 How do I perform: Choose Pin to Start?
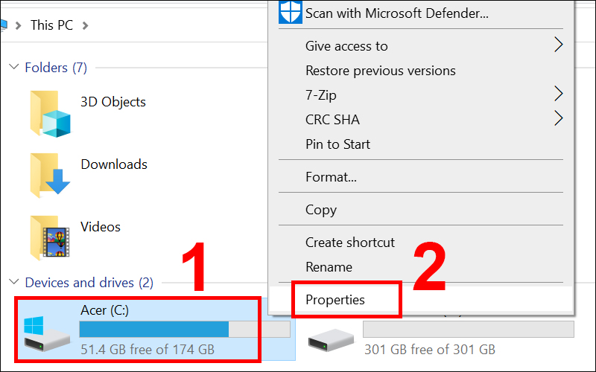(337, 144)
